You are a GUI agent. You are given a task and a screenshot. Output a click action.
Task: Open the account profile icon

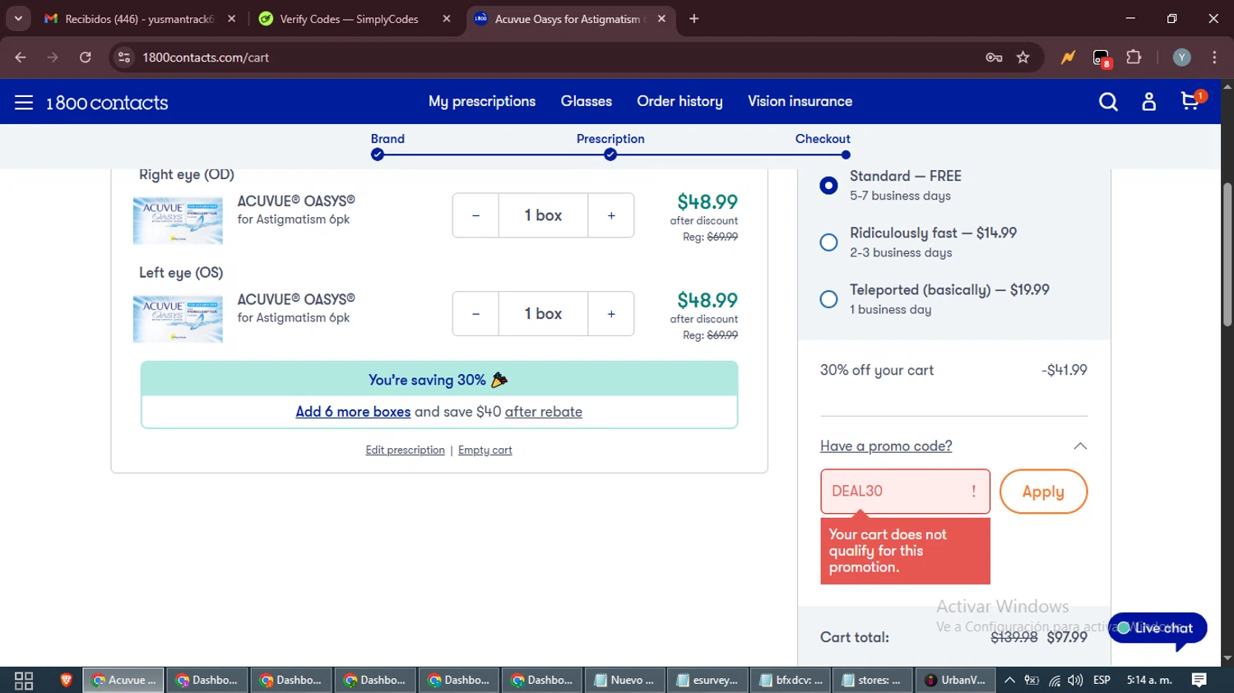coord(1149,102)
